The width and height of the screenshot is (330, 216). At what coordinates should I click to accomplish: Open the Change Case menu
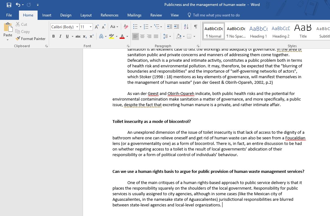tap(114, 27)
